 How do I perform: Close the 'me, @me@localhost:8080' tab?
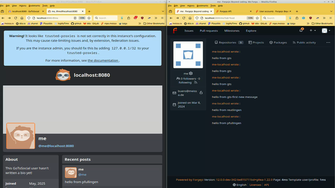click(83, 11)
